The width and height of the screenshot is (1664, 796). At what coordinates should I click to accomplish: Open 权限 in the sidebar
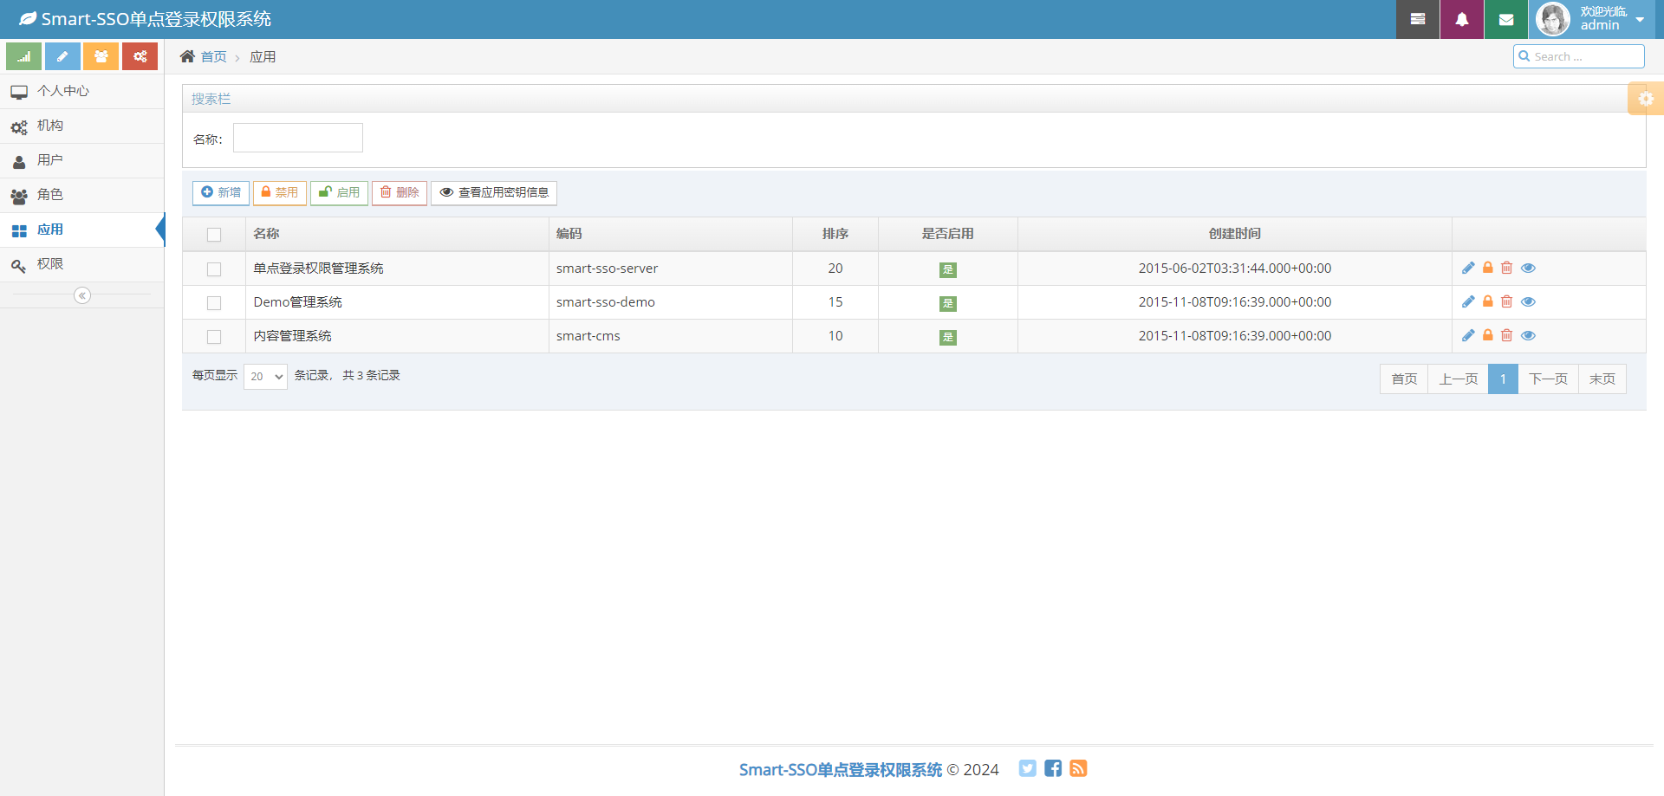click(x=82, y=264)
